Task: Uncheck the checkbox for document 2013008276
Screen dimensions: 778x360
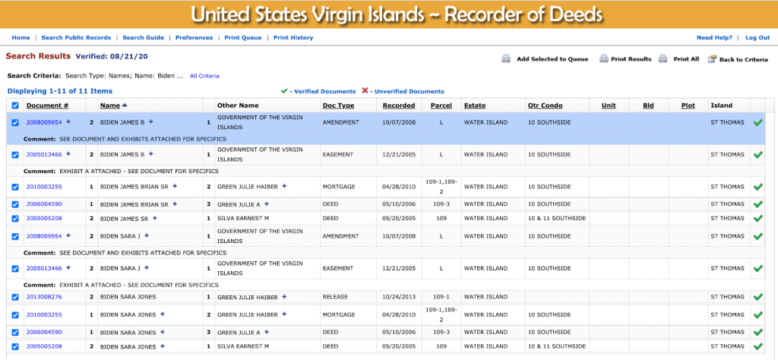Action: (16, 297)
